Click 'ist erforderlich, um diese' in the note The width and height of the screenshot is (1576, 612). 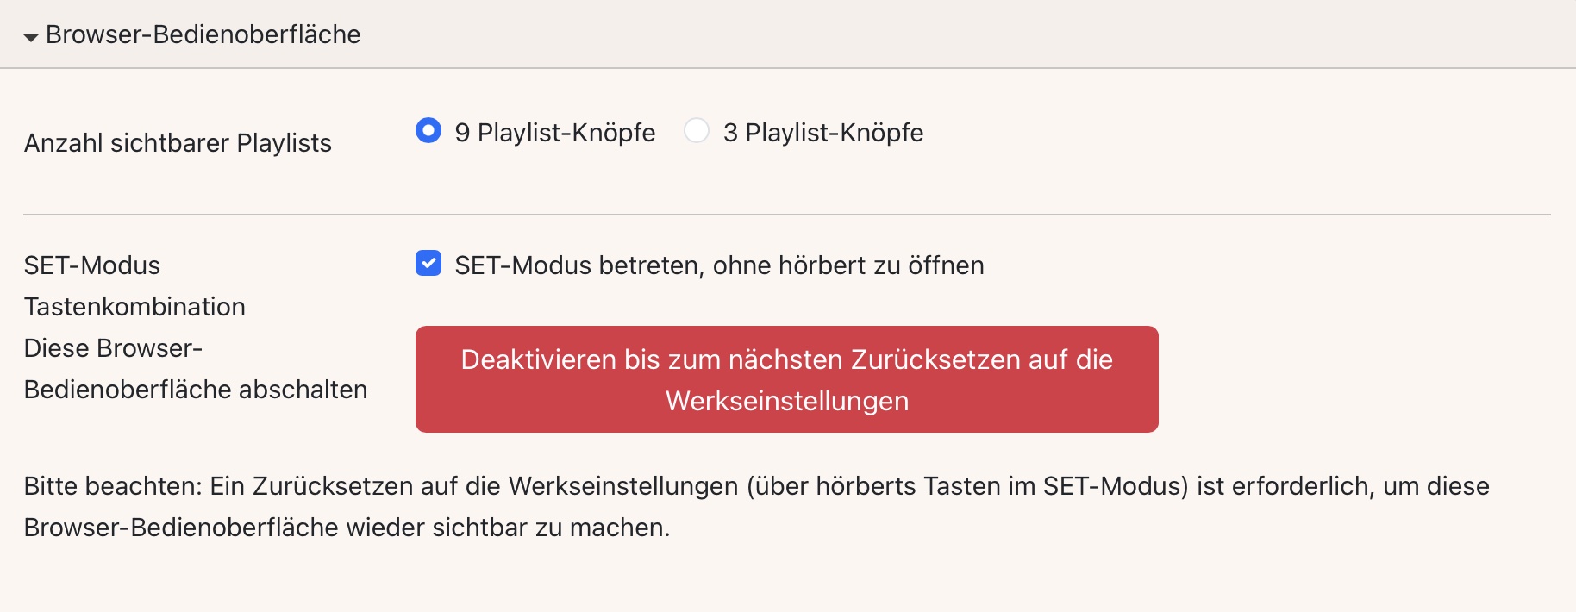tap(1343, 486)
